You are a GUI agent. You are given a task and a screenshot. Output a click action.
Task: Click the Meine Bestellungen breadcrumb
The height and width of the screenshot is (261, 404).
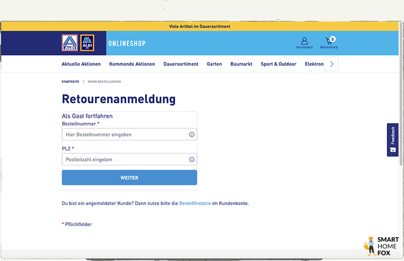[105, 82]
